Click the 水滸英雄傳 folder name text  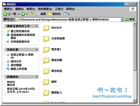pos(58,39)
